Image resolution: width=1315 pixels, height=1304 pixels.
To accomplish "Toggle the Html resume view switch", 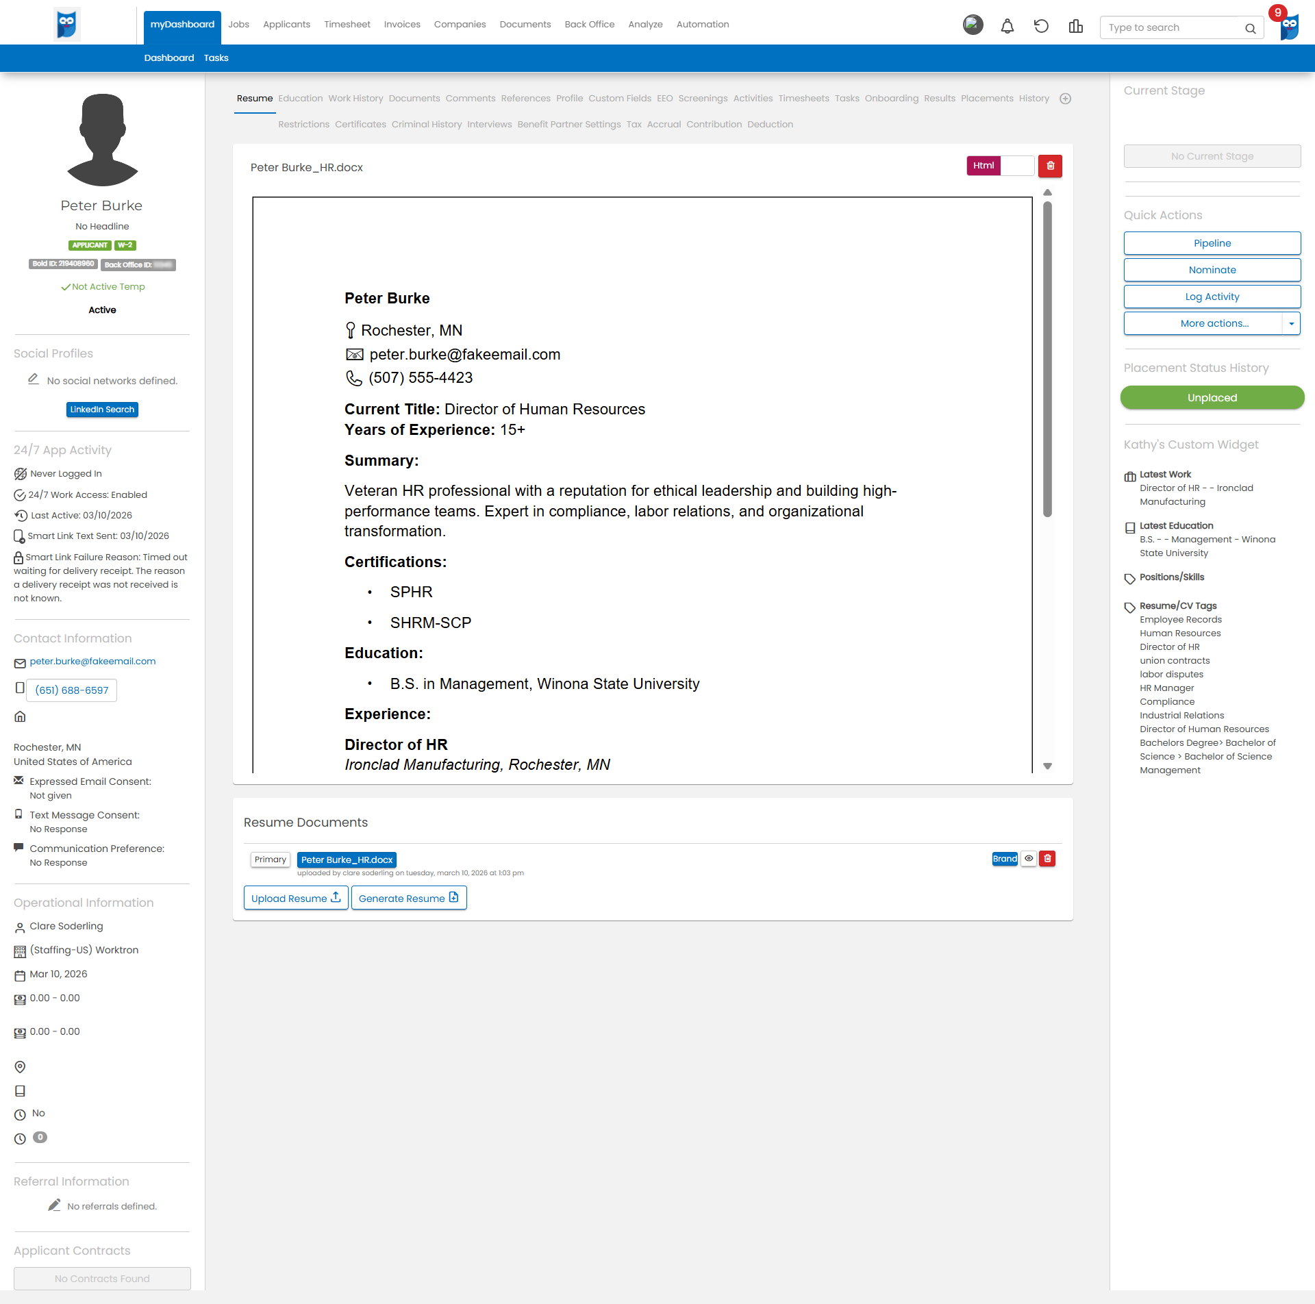I will coord(1000,166).
